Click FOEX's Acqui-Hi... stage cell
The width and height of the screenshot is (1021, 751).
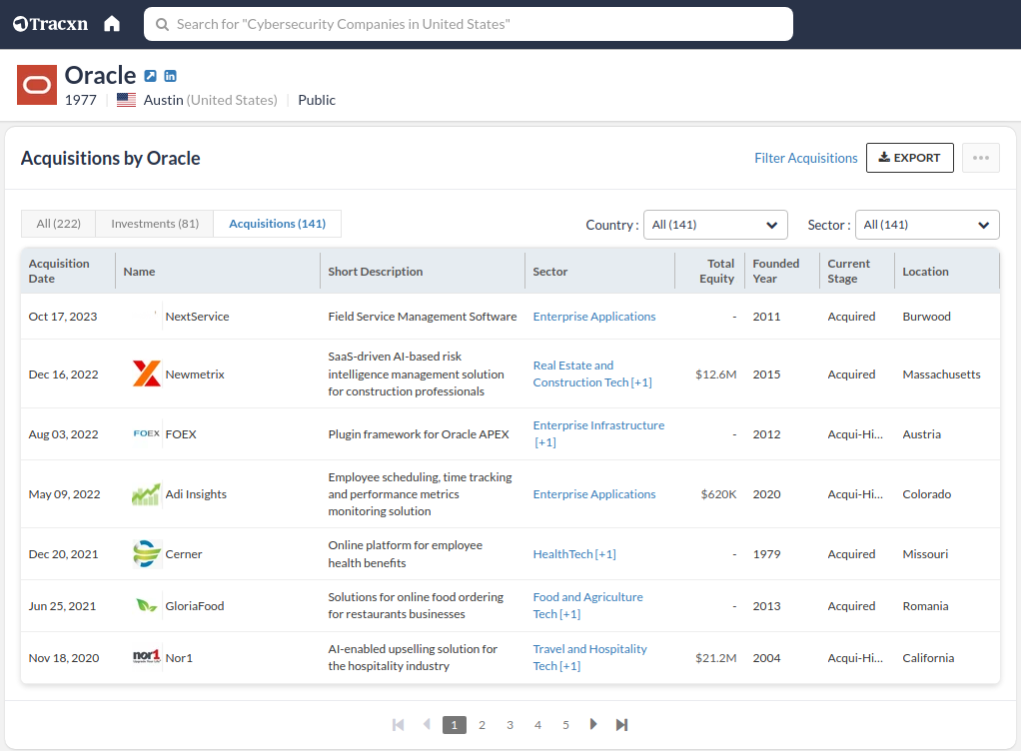[855, 434]
